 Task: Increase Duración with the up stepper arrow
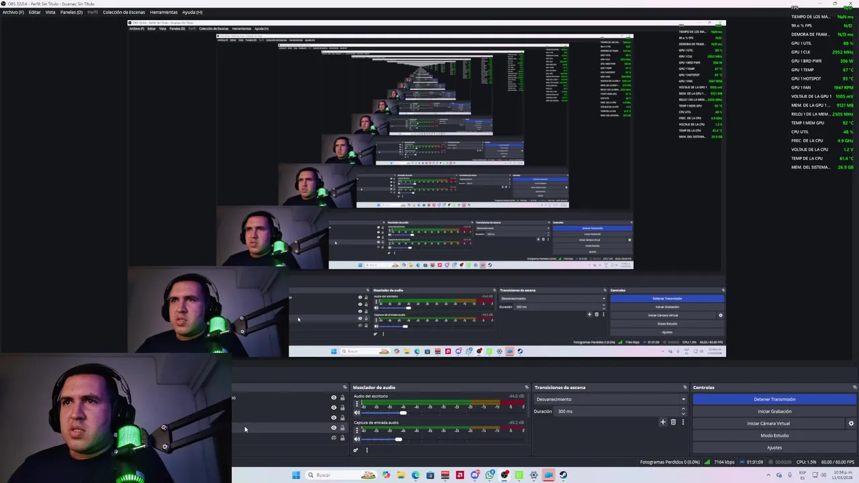coord(683,409)
